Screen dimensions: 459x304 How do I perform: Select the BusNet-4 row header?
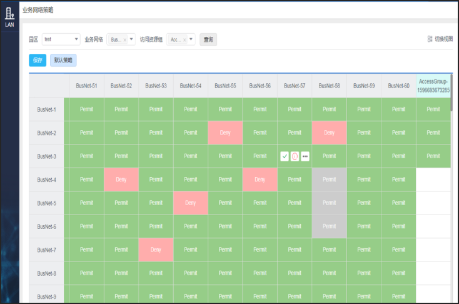point(46,180)
